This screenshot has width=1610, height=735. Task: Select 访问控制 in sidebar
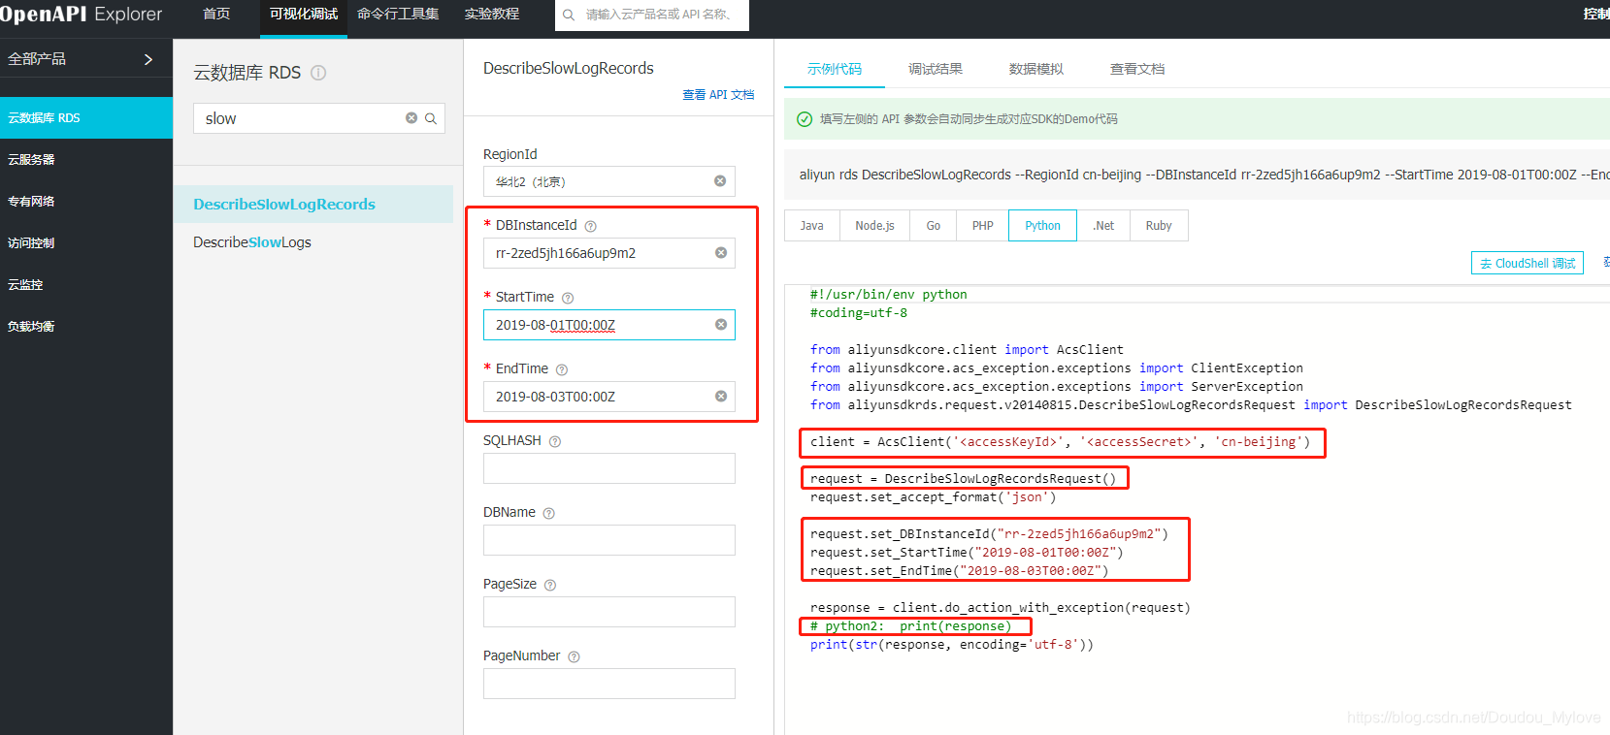click(86, 242)
